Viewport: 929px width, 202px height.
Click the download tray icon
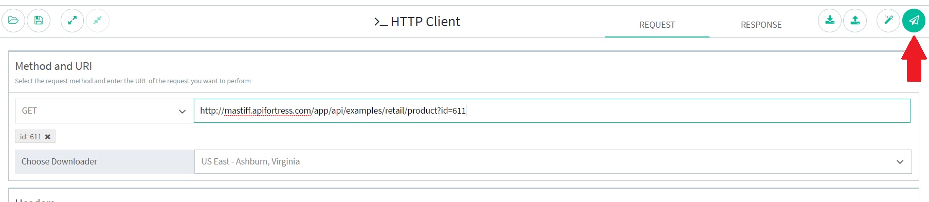[x=830, y=21]
